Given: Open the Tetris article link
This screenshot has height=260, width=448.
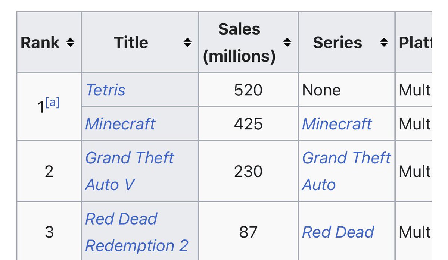Looking at the screenshot, I should point(106,90).
